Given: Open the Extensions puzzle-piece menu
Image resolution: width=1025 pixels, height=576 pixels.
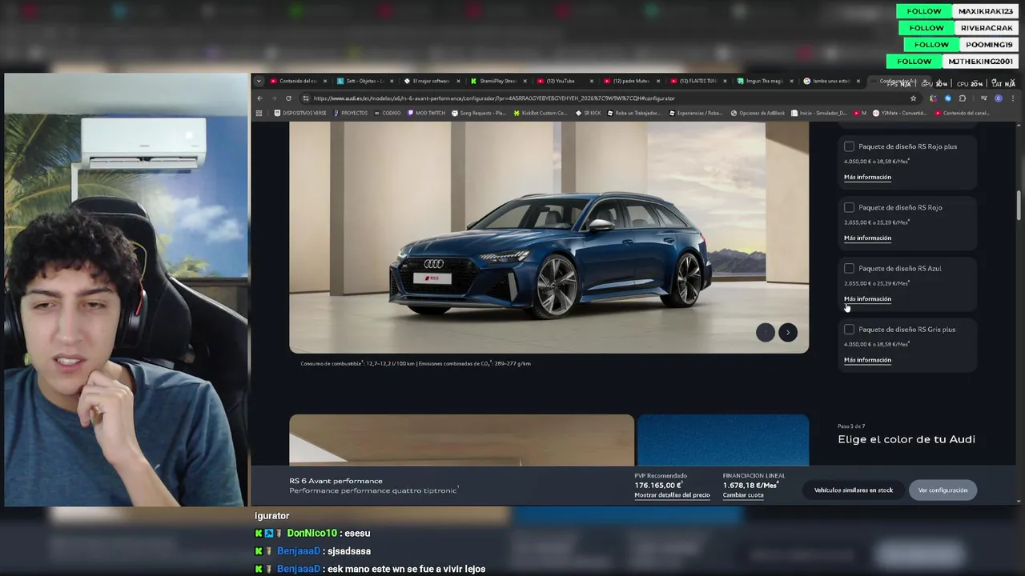Looking at the screenshot, I should tap(963, 98).
